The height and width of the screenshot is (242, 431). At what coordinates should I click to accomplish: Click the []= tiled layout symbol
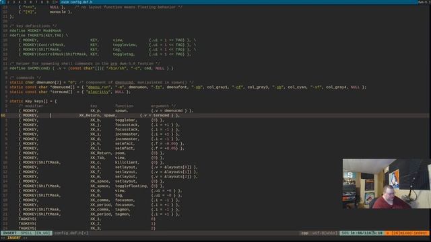click(55, 2)
